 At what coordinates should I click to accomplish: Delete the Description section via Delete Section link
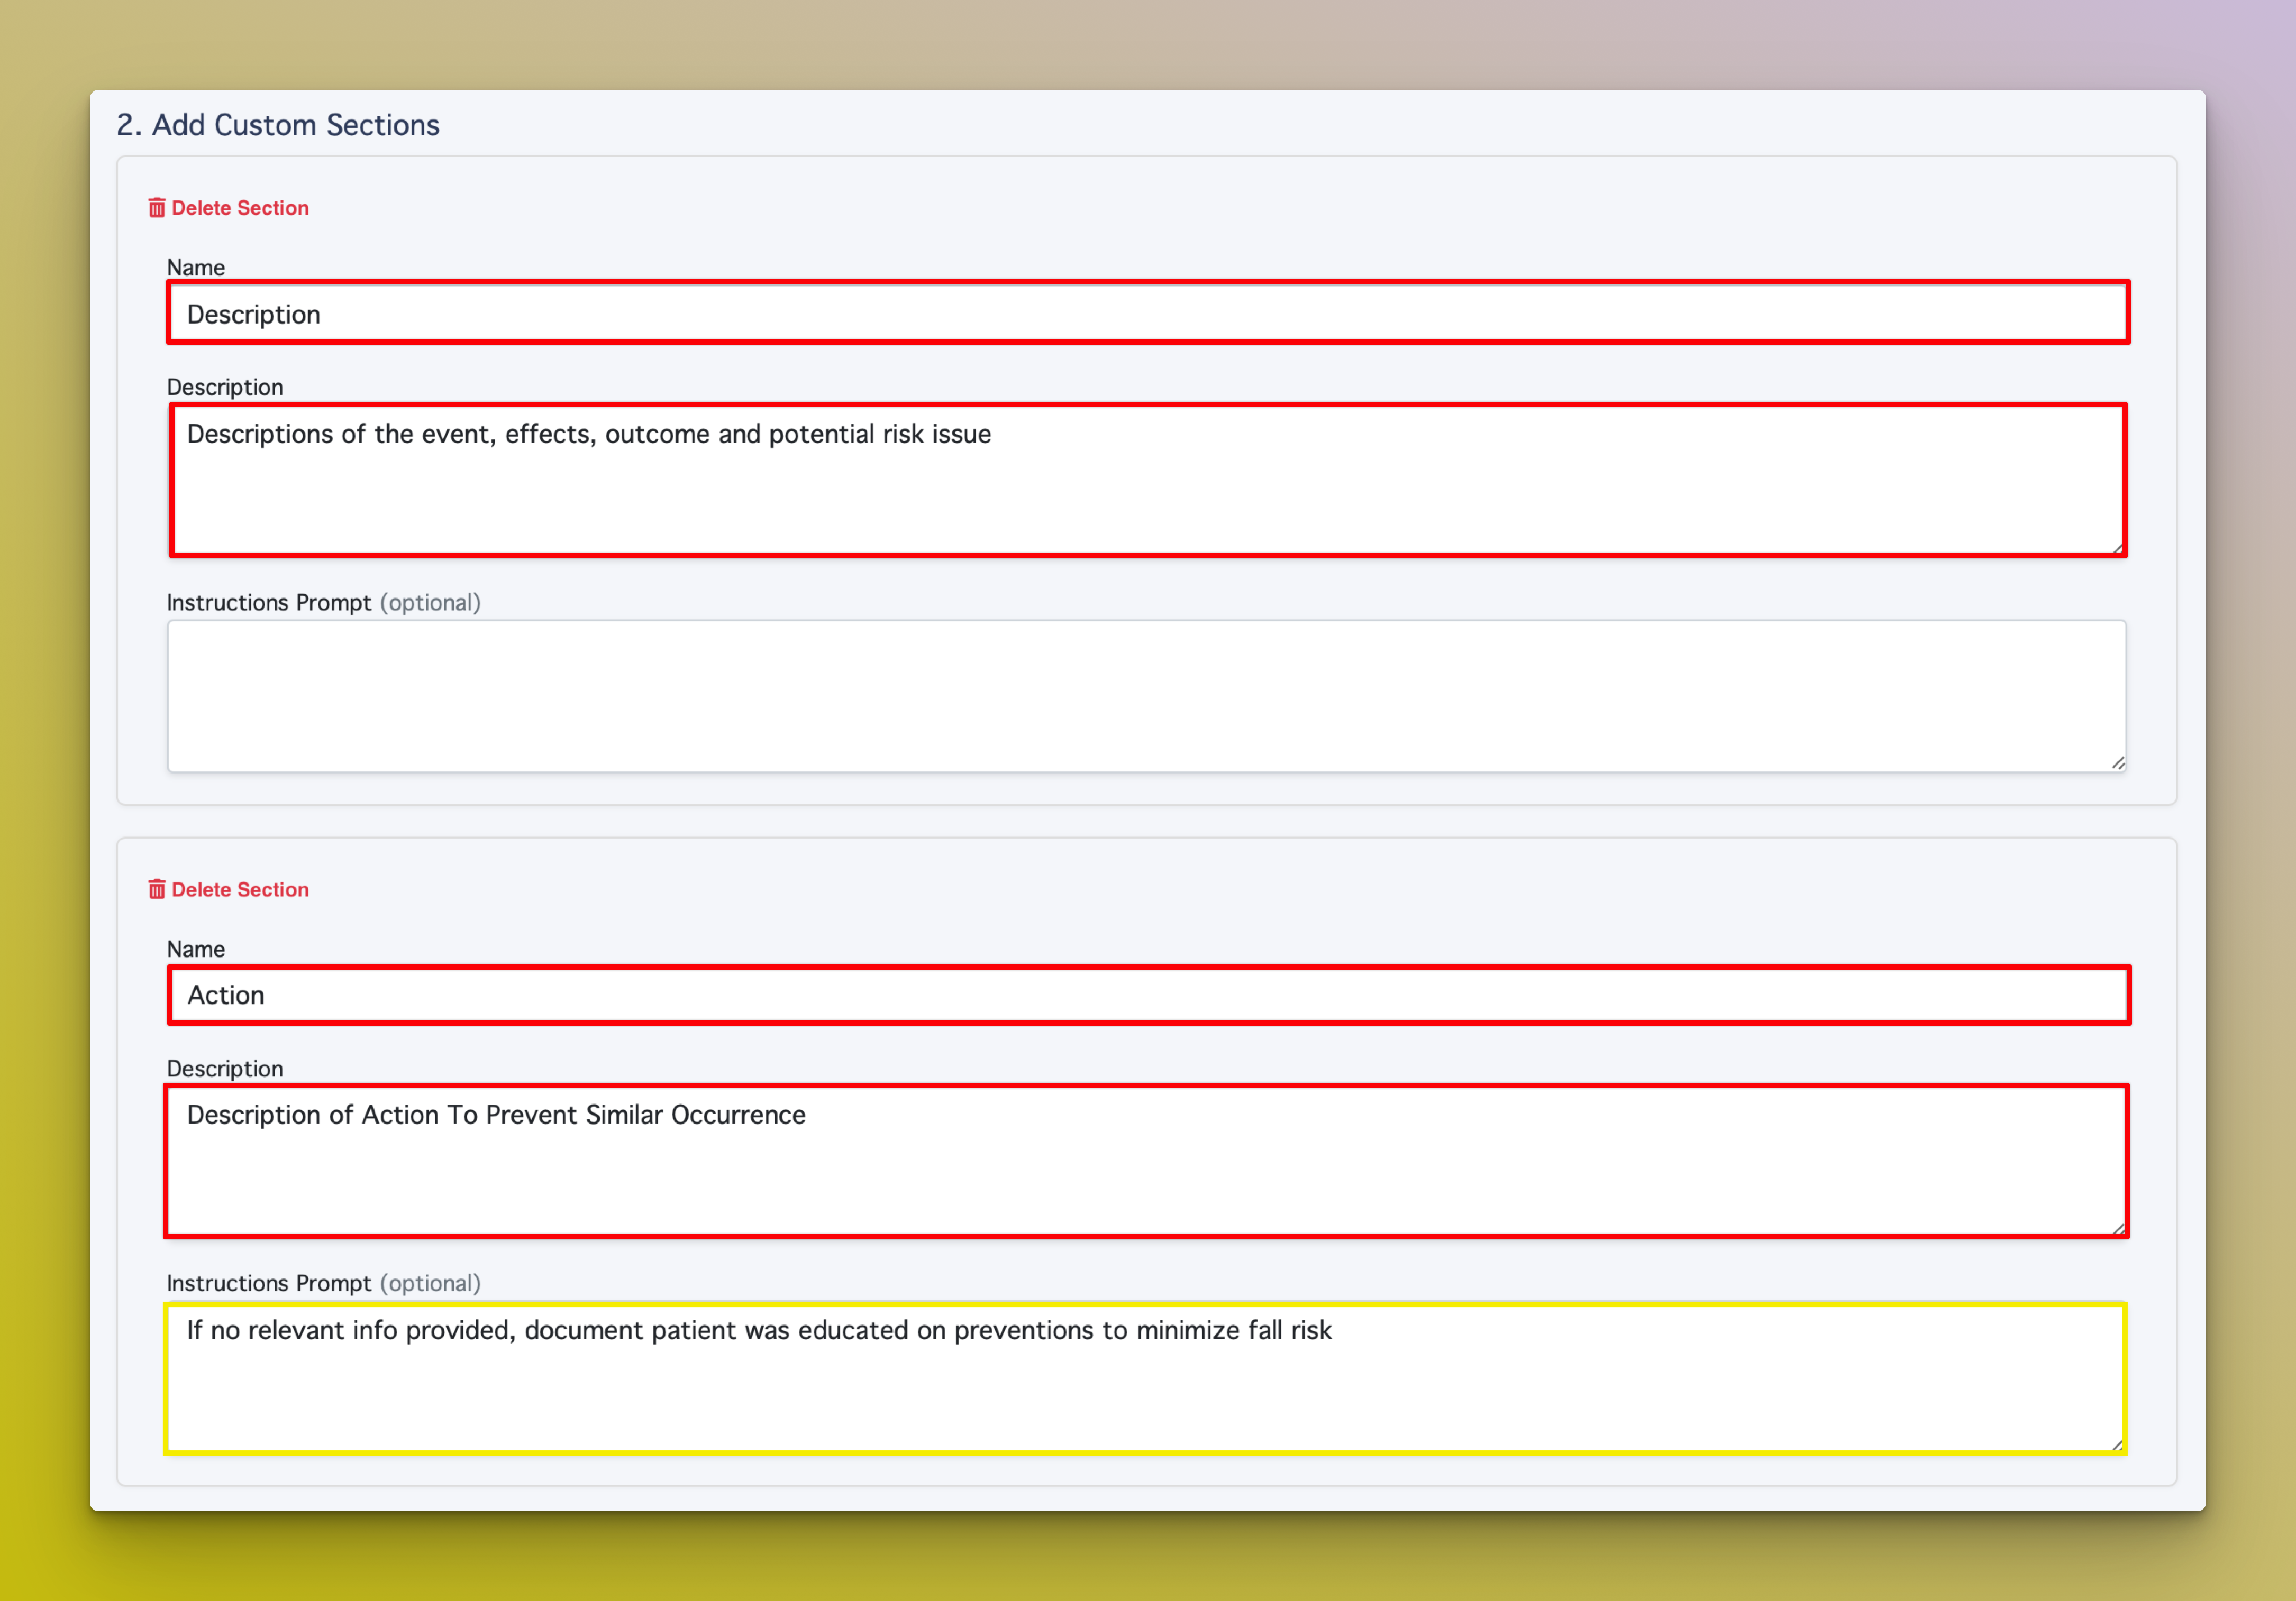coord(229,208)
